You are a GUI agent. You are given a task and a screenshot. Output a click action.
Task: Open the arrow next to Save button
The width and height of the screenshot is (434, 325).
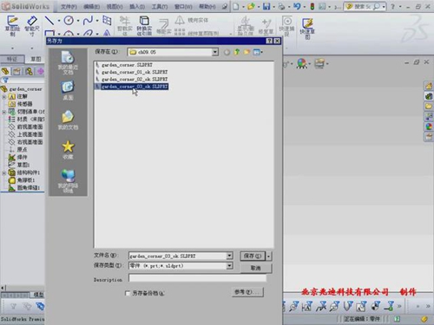click(269, 256)
